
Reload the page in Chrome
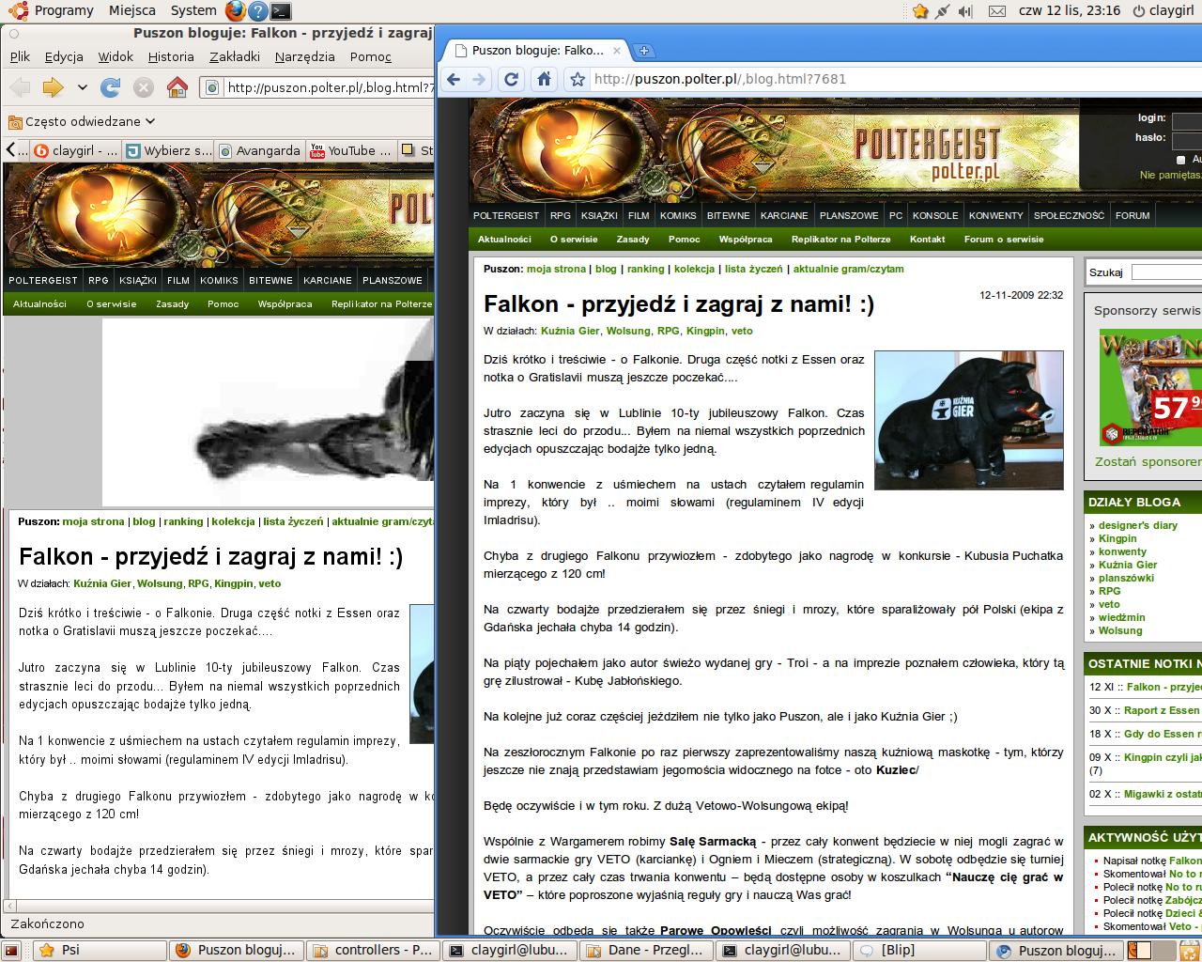coord(512,79)
